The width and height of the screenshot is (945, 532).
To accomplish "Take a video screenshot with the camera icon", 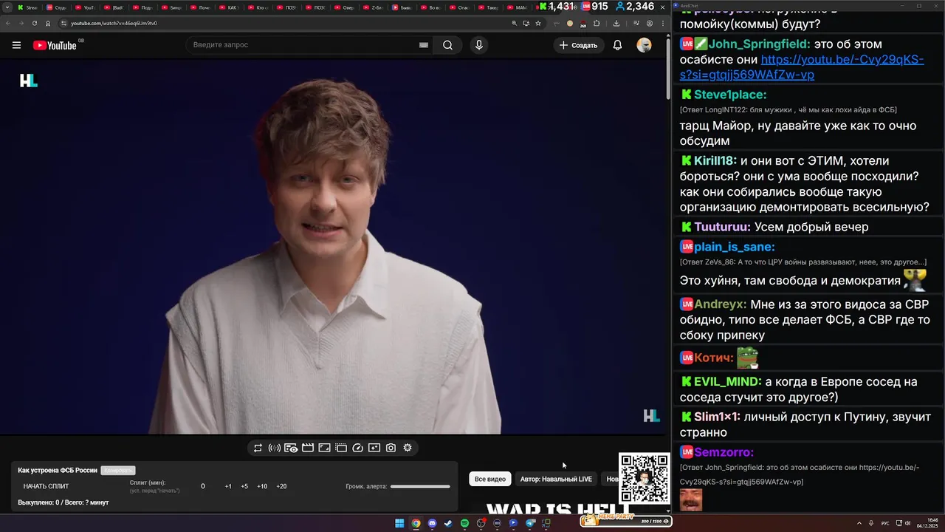I will pos(391,448).
